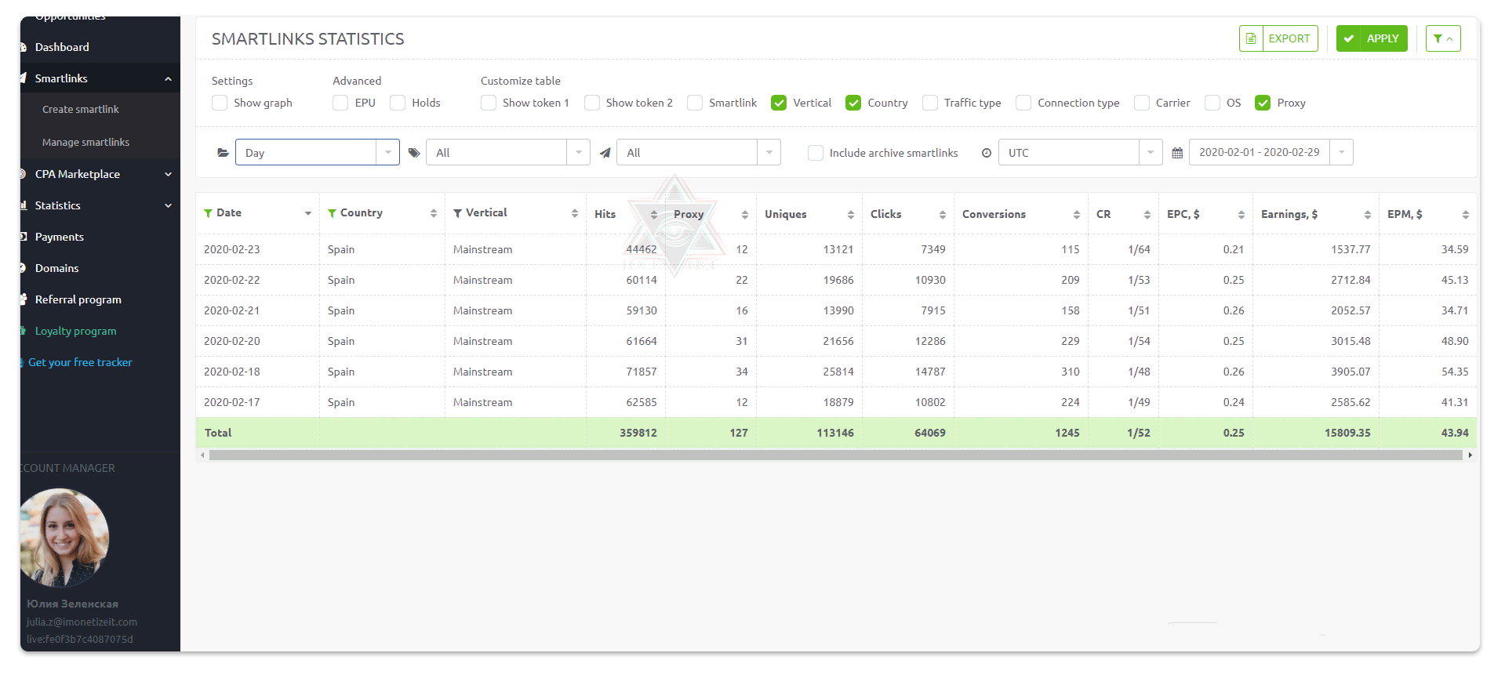1505x682 pixels.
Task: Open Referral program in the sidebar
Action: (78, 299)
